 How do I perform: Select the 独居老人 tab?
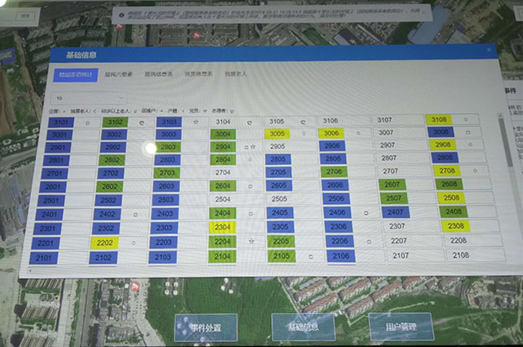click(235, 74)
